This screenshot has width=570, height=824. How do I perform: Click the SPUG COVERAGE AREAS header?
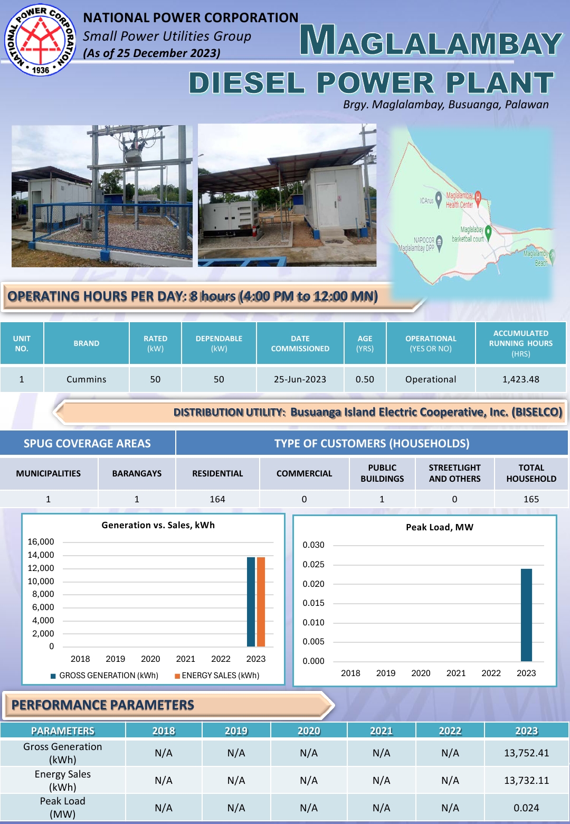(87, 443)
